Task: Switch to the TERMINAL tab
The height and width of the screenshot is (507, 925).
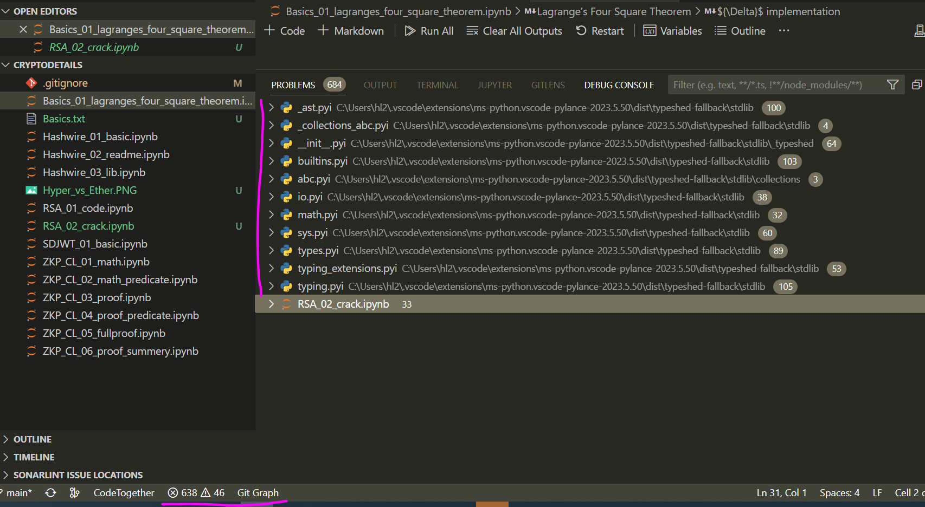Action: pos(437,84)
